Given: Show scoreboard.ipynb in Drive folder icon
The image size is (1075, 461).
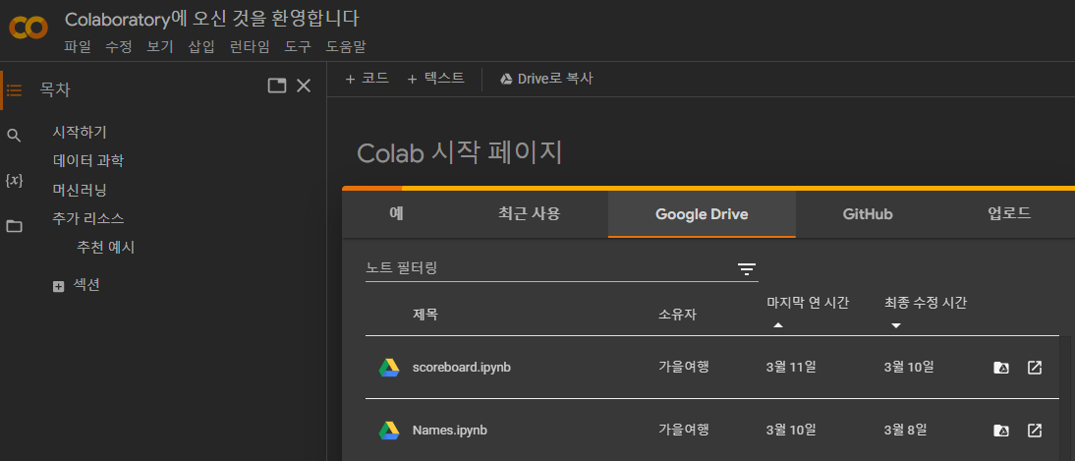Looking at the screenshot, I should click(x=1001, y=368).
